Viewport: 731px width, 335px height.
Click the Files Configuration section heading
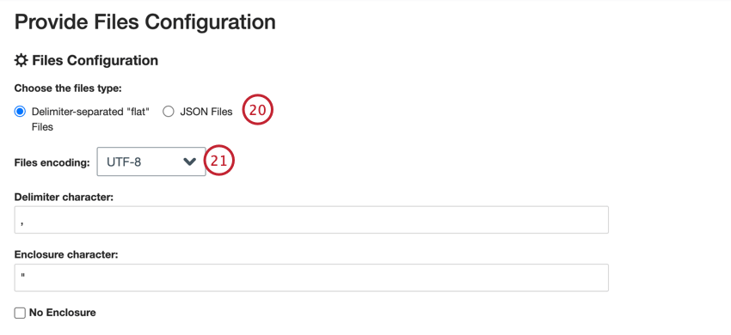(95, 61)
